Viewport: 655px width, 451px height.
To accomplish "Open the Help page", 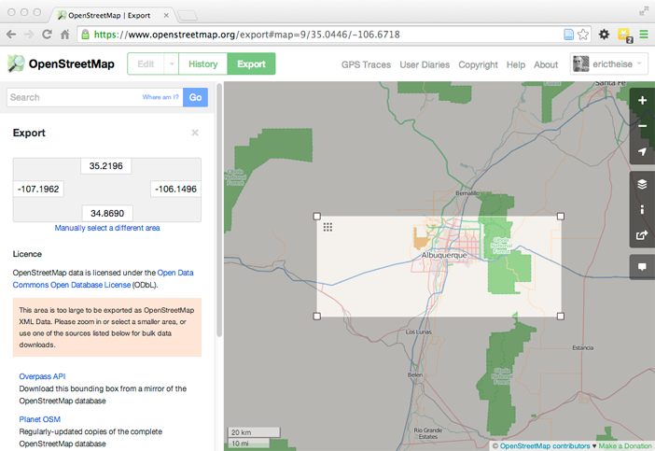I will 516,64.
